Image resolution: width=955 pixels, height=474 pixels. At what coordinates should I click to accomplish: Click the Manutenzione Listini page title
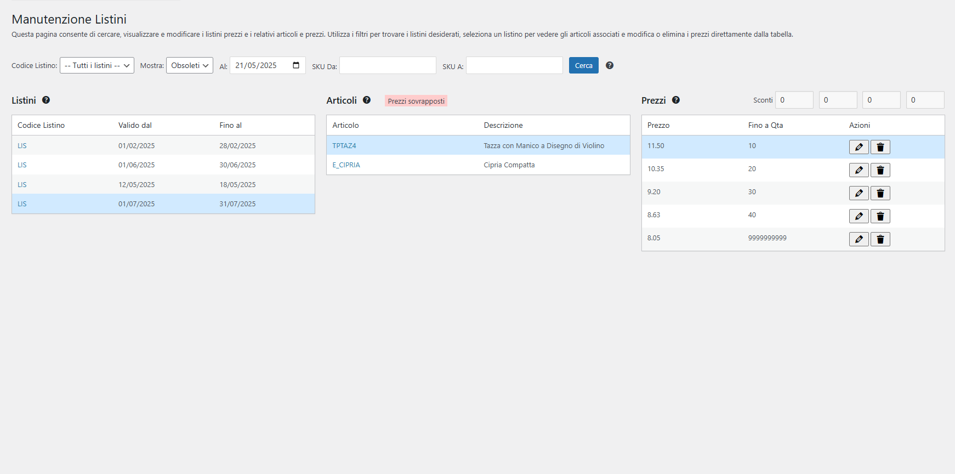69,19
